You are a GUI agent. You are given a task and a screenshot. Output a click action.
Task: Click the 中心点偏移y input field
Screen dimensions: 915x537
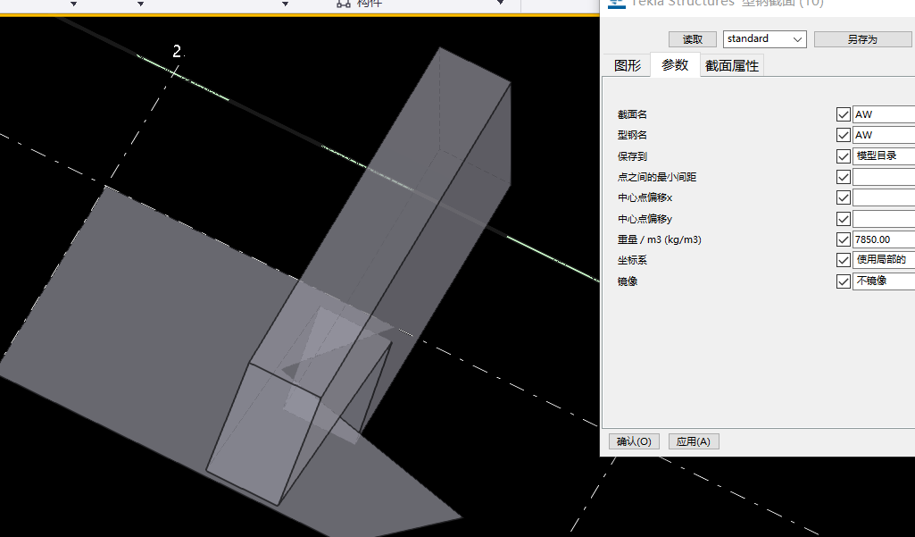(x=884, y=219)
